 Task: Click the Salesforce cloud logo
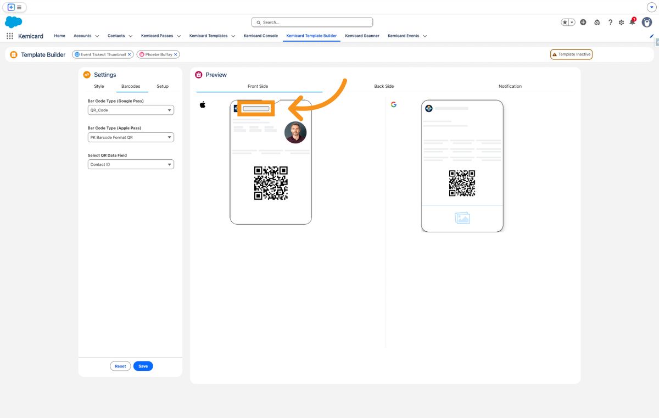tap(13, 22)
